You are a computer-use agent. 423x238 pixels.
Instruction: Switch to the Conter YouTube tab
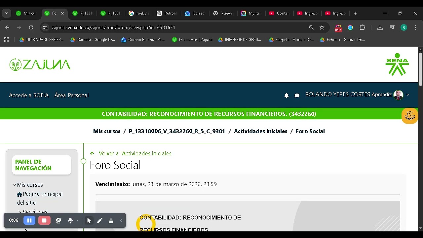tap(279, 13)
